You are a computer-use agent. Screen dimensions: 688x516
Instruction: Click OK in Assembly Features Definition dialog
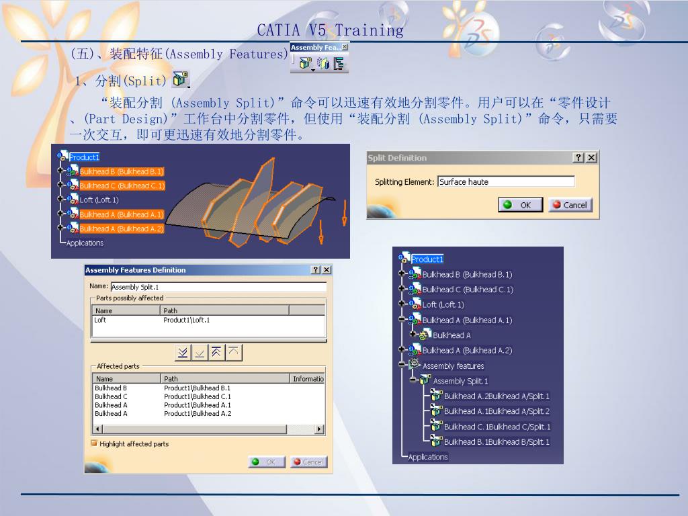[x=267, y=462]
